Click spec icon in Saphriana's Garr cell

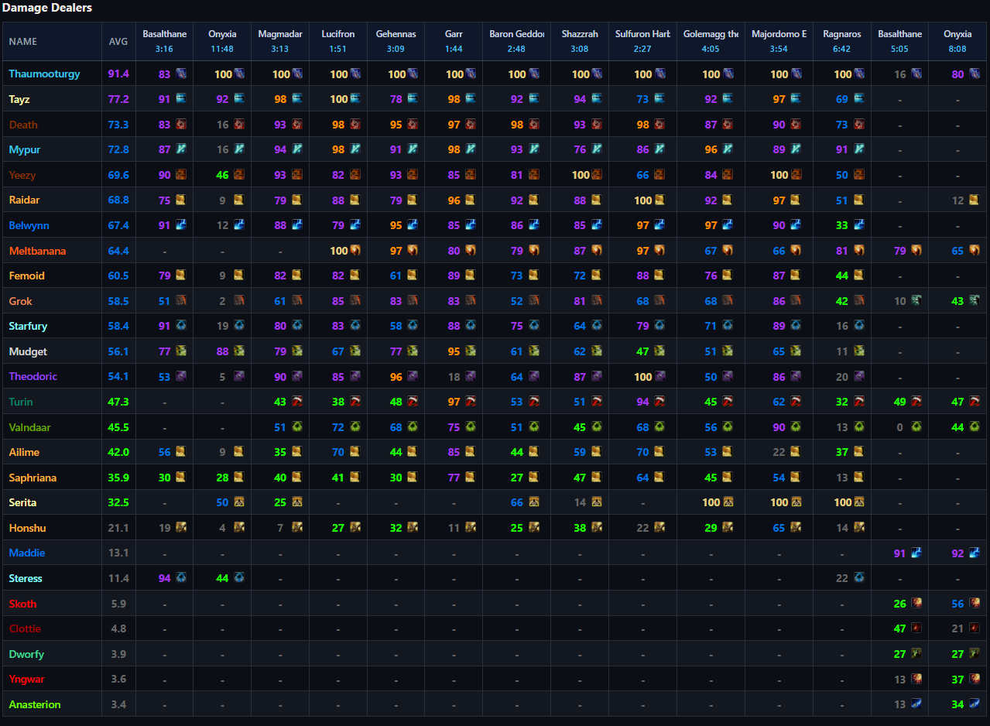coord(471,478)
